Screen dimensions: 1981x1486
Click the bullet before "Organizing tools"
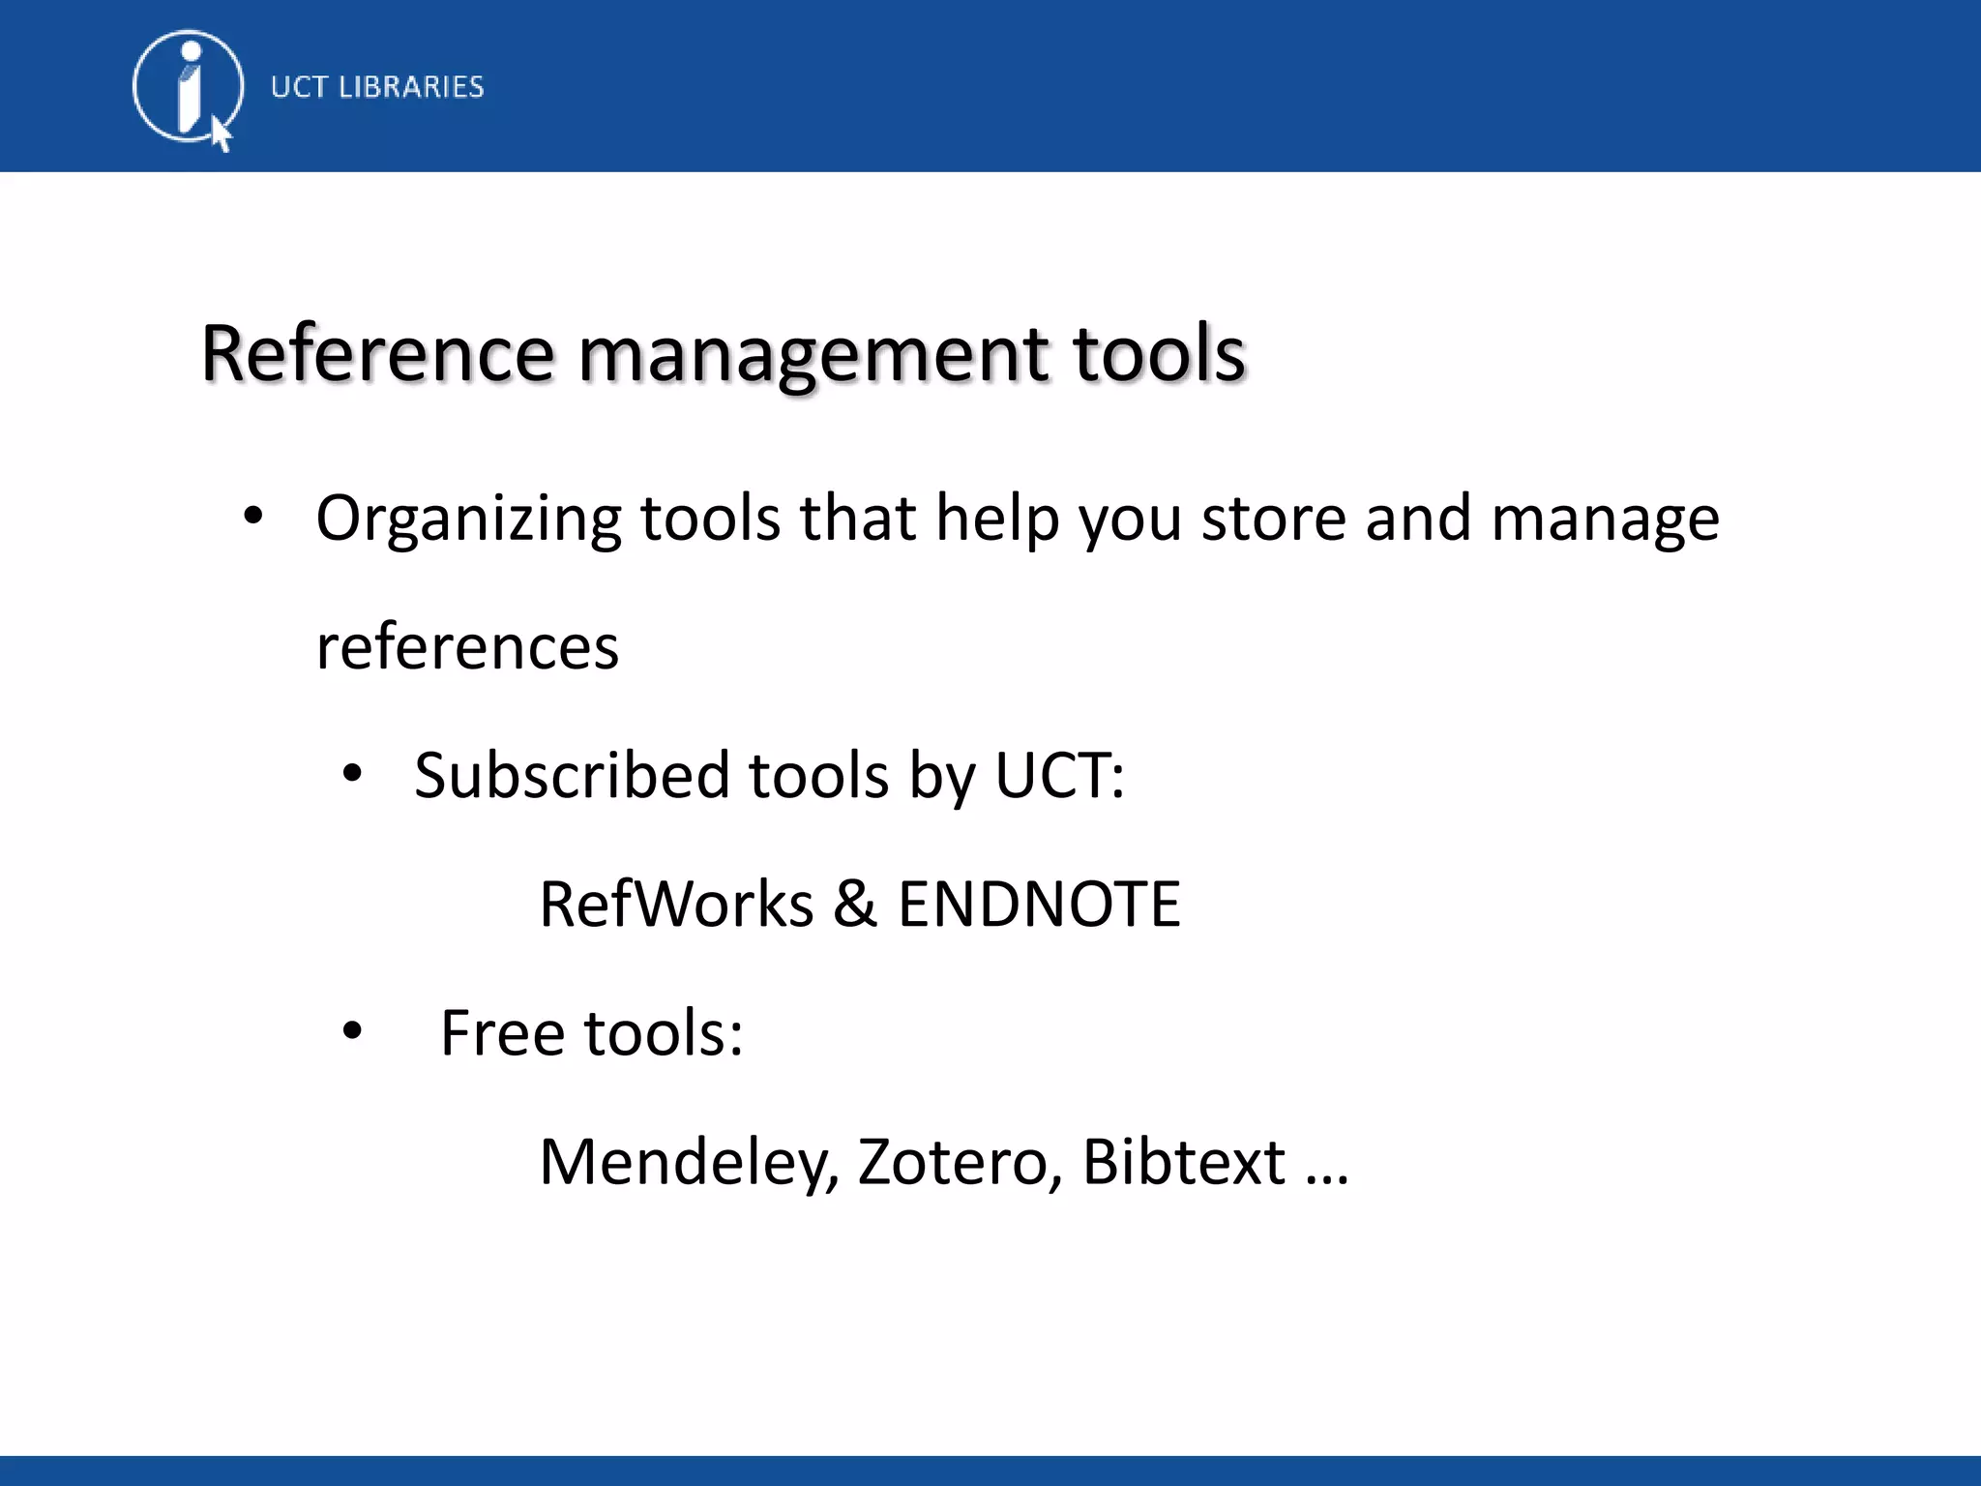click(252, 517)
